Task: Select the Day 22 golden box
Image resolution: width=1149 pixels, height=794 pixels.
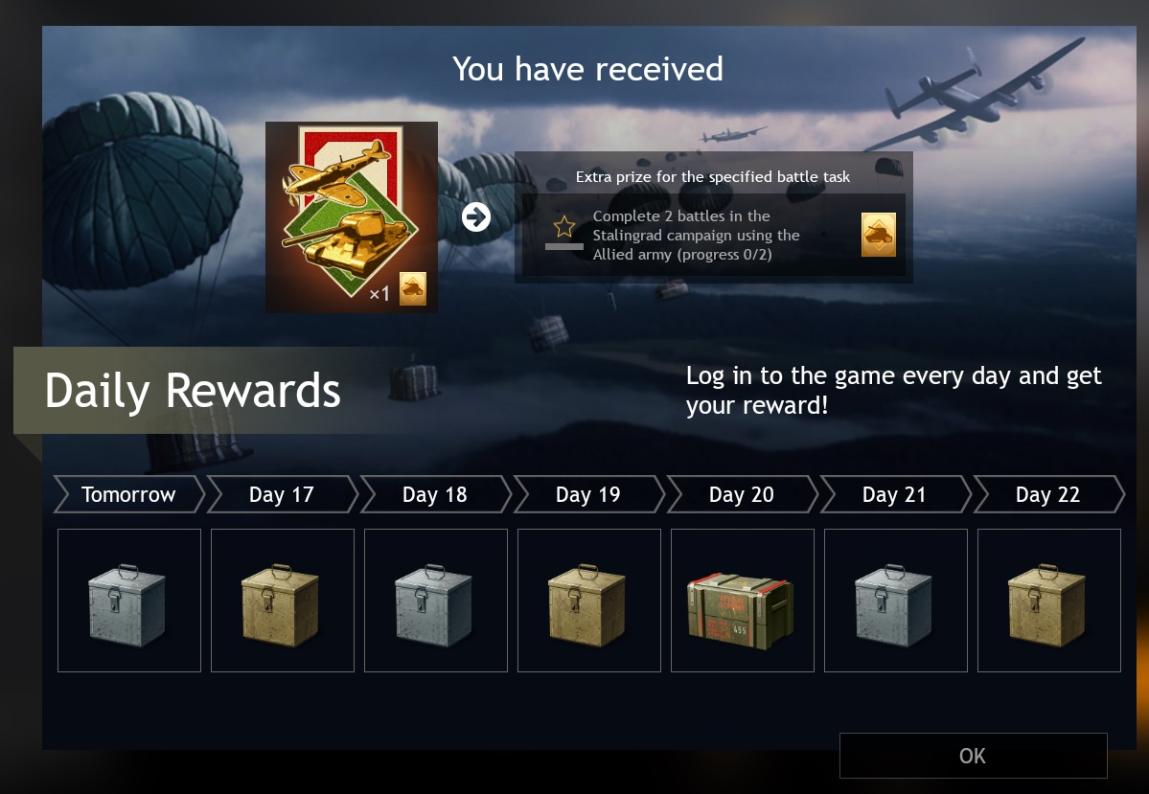Action: tap(1048, 601)
